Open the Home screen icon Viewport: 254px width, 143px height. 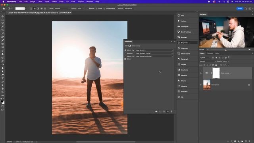(4, 8)
